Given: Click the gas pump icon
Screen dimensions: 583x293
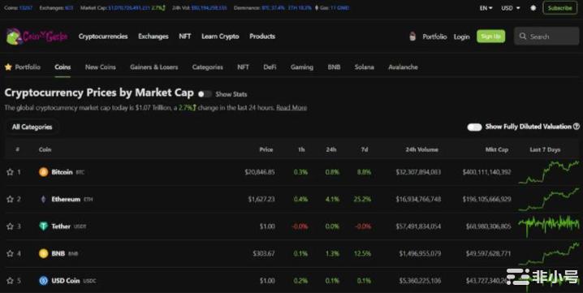Looking at the screenshot, I should pos(317,8).
